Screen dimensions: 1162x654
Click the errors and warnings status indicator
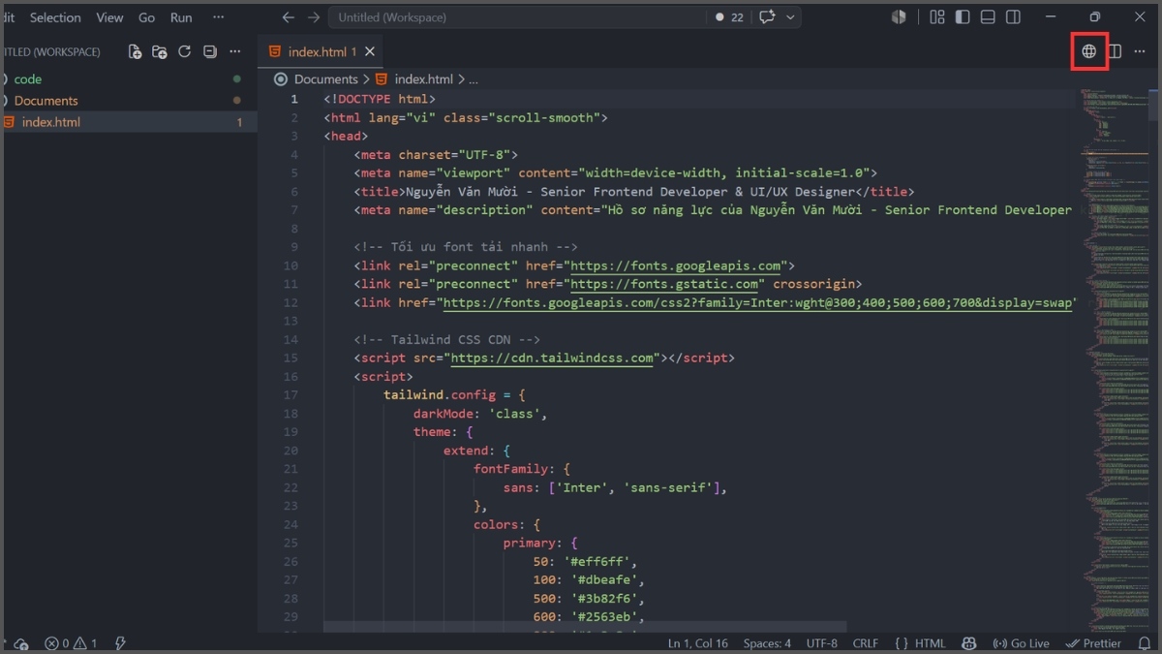72,643
